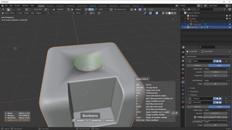Open the Window menu
This screenshot has width=232, height=130.
coord(25,6)
